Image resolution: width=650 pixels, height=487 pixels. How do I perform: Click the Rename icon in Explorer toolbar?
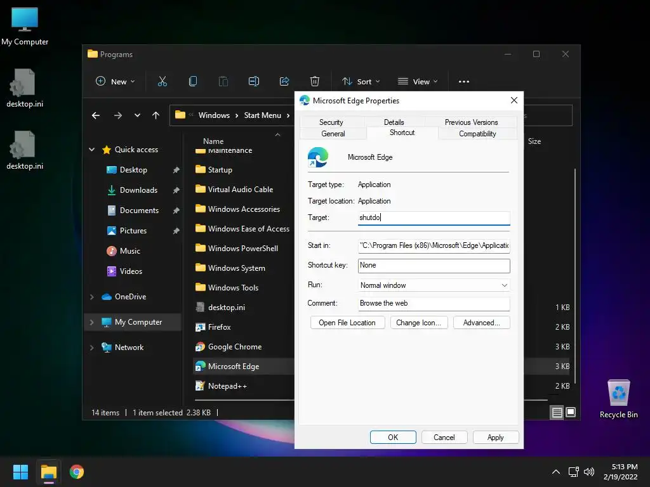coord(254,82)
